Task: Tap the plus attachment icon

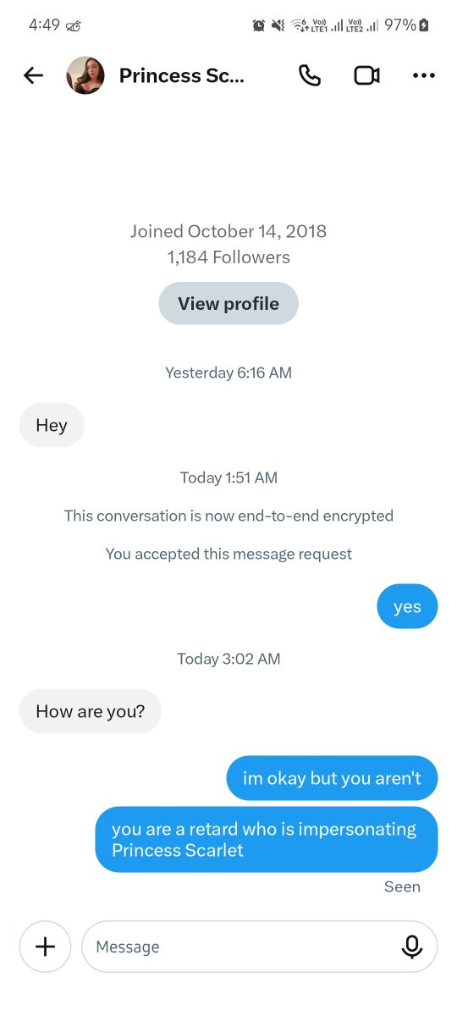Action: click(45, 946)
